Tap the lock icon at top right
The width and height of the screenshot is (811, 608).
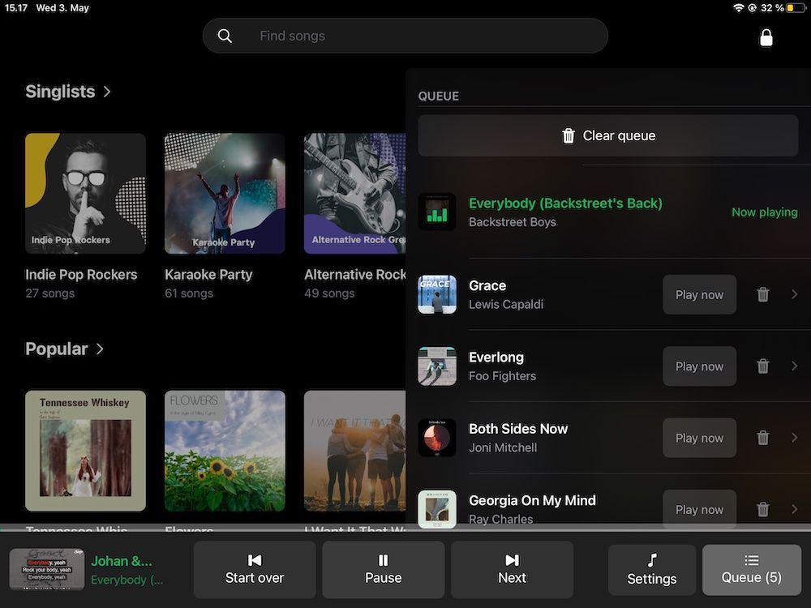click(766, 37)
